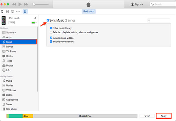This screenshot has height=121, width=176.
Task: Open the Sign In menu
Action: click(x=137, y=4)
